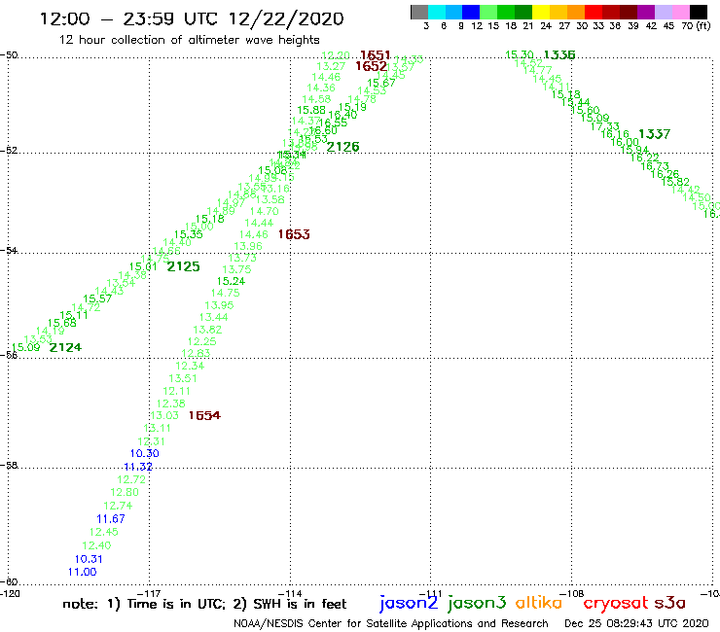Click pass time label 1336
Viewport: 720px width, 632px height.
click(558, 55)
